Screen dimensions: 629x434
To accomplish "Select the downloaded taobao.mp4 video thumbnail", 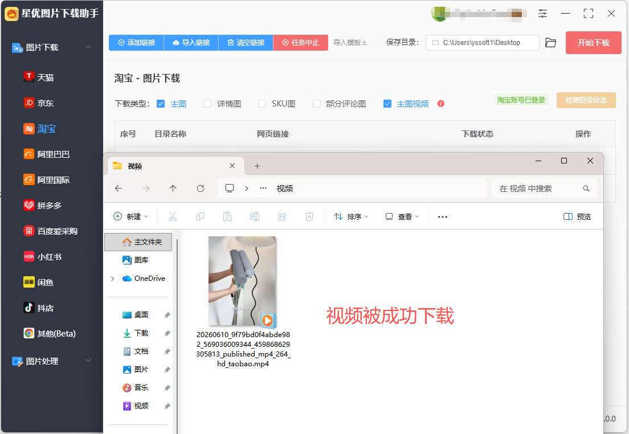I will pos(242,281).
